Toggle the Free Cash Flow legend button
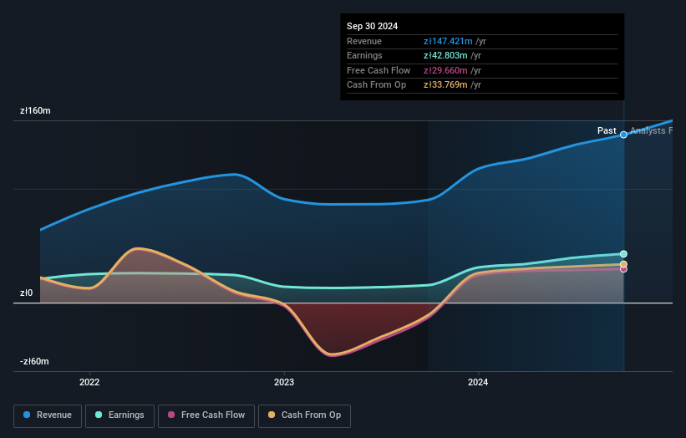The height and width of the screenshot is (438, 686). click(x=206, y=415)
